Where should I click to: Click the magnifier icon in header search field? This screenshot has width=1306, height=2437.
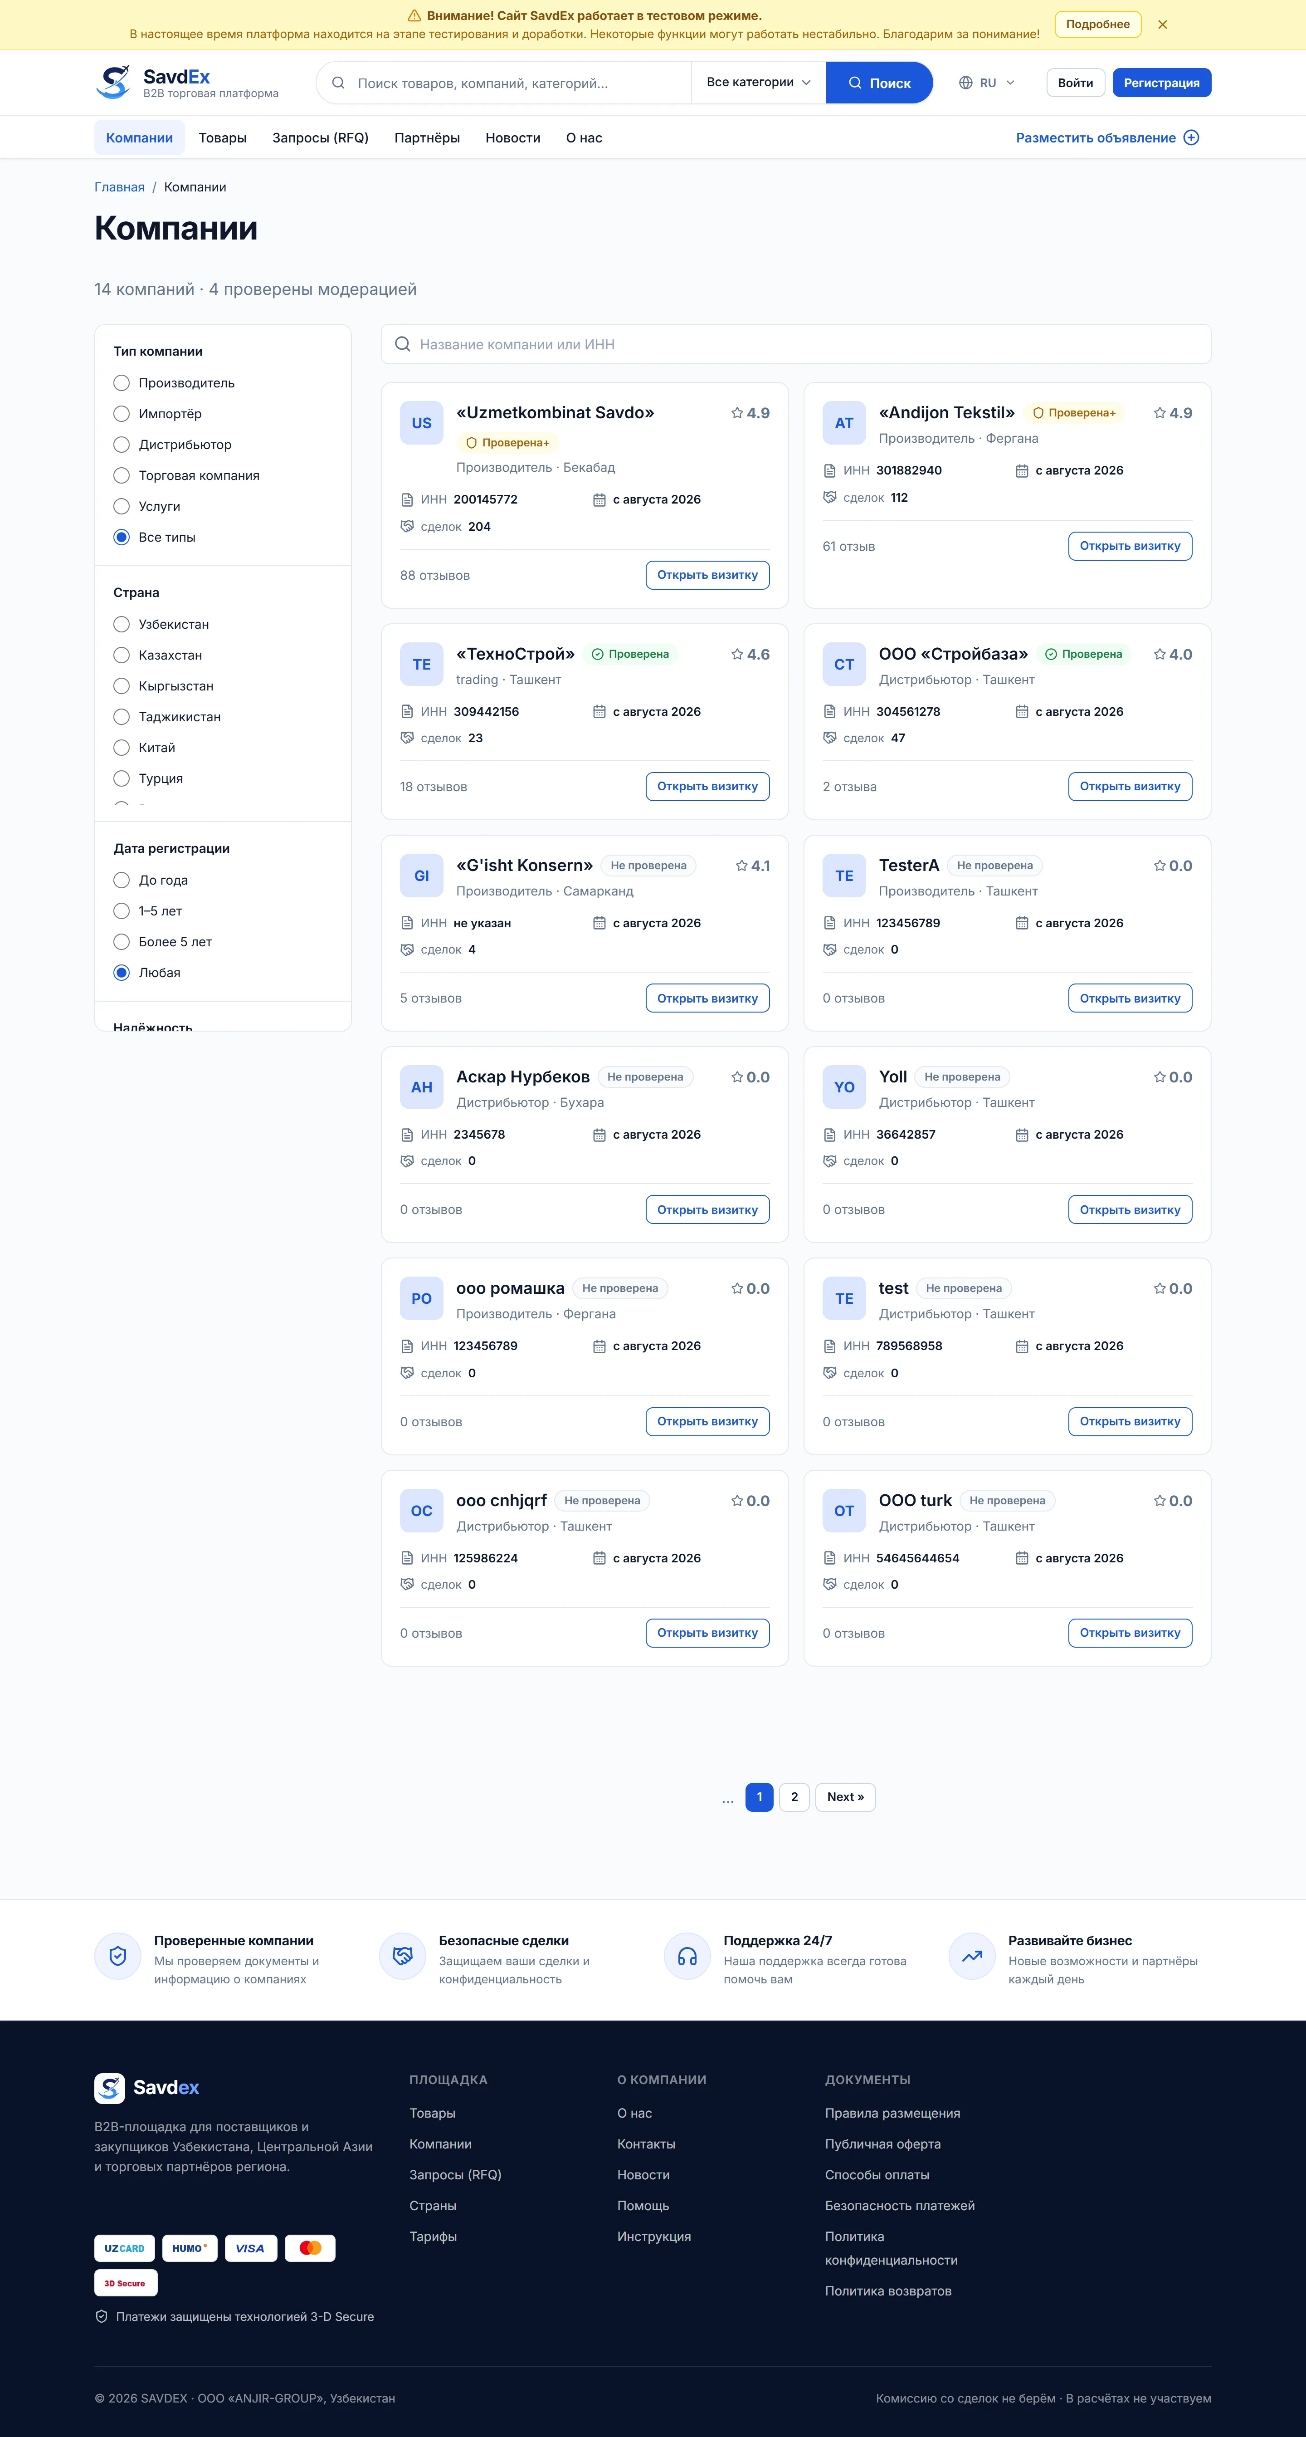338,83
